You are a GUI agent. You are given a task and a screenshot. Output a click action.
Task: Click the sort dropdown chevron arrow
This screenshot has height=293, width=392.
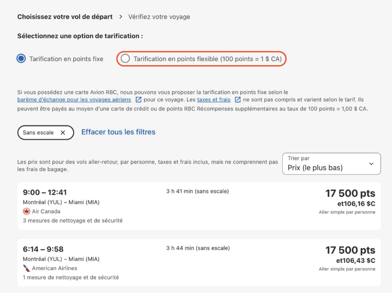[x=371, y=164]
